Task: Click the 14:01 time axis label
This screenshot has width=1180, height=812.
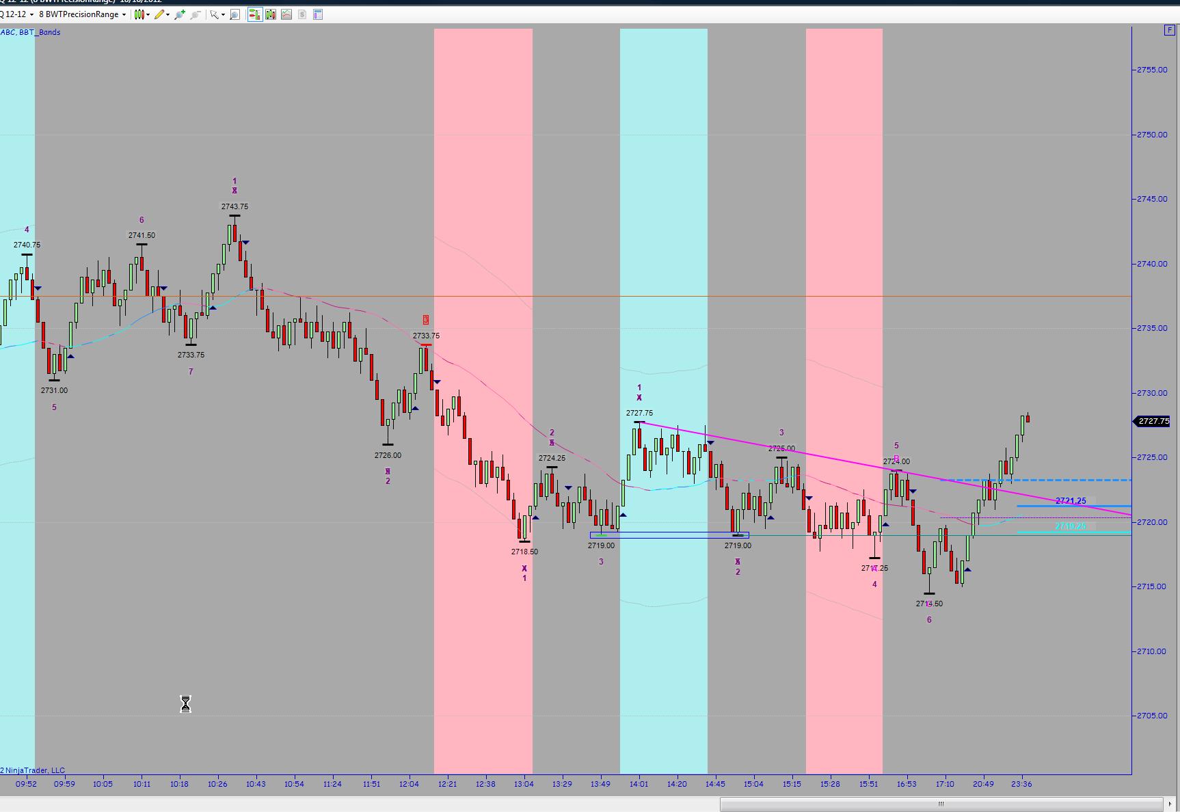Action: [x=639, y=784]
